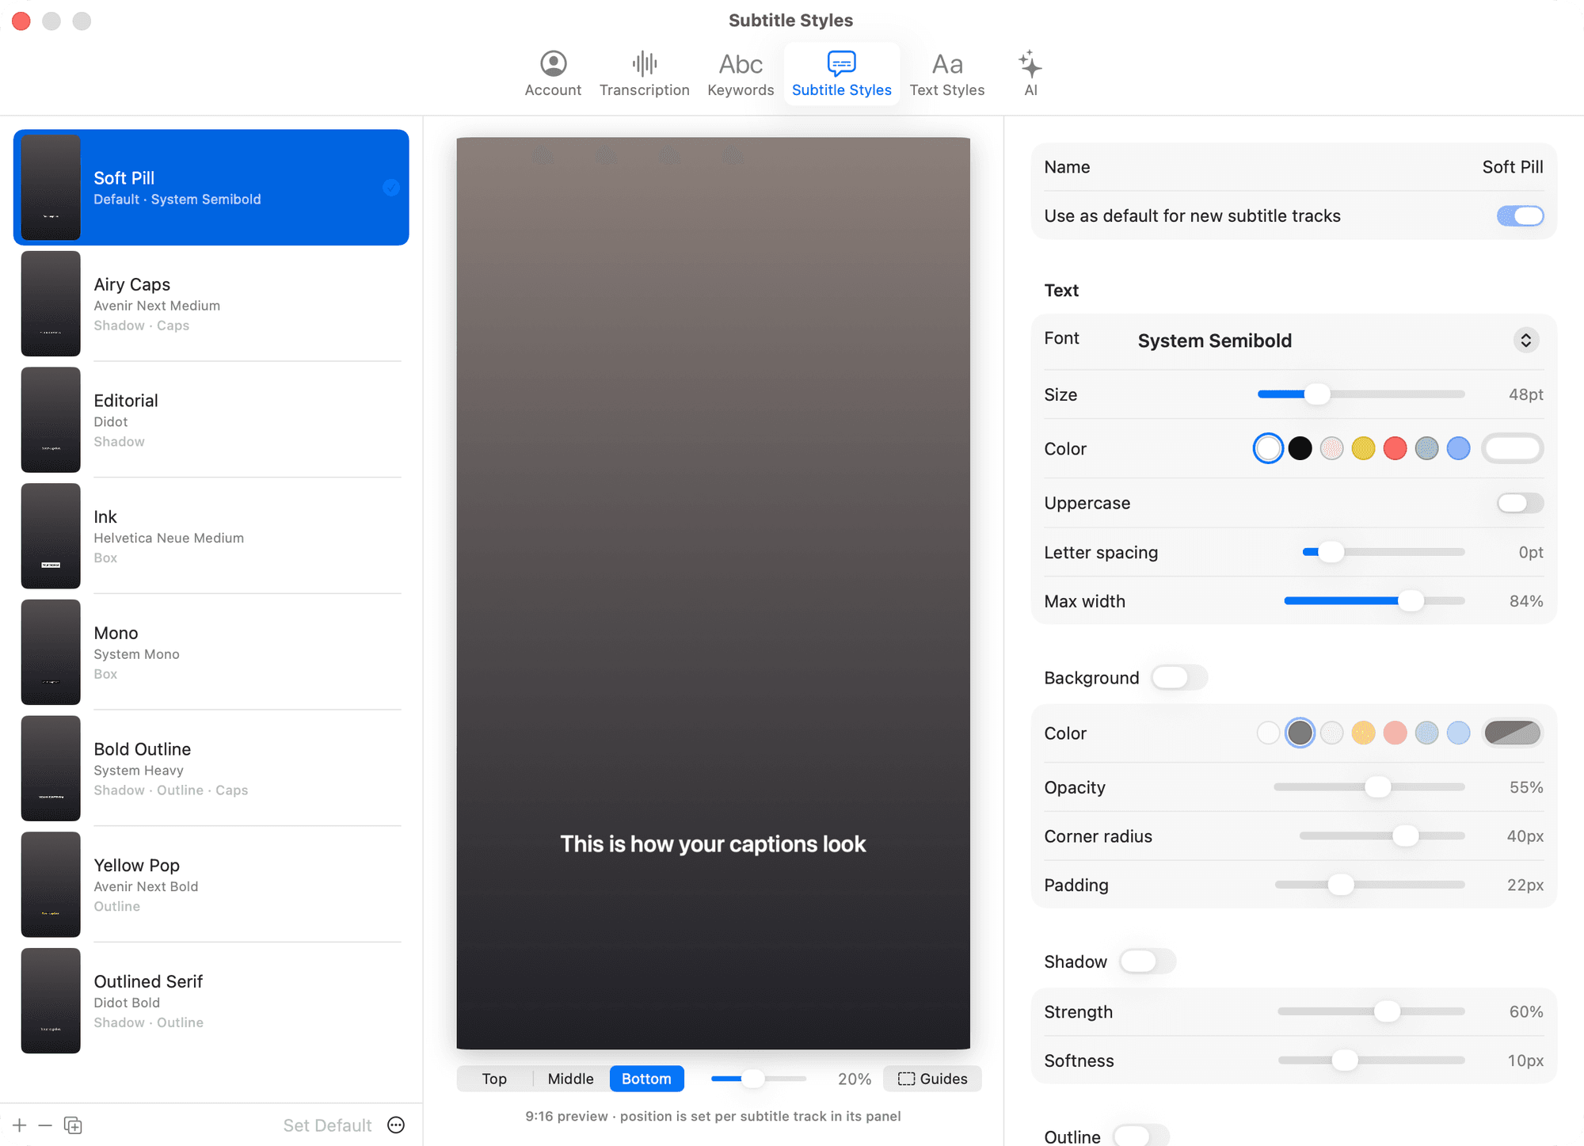Enable the Shadow toggle
This screenshot has height=1146, width=1584.
(x=1148, y=961)
